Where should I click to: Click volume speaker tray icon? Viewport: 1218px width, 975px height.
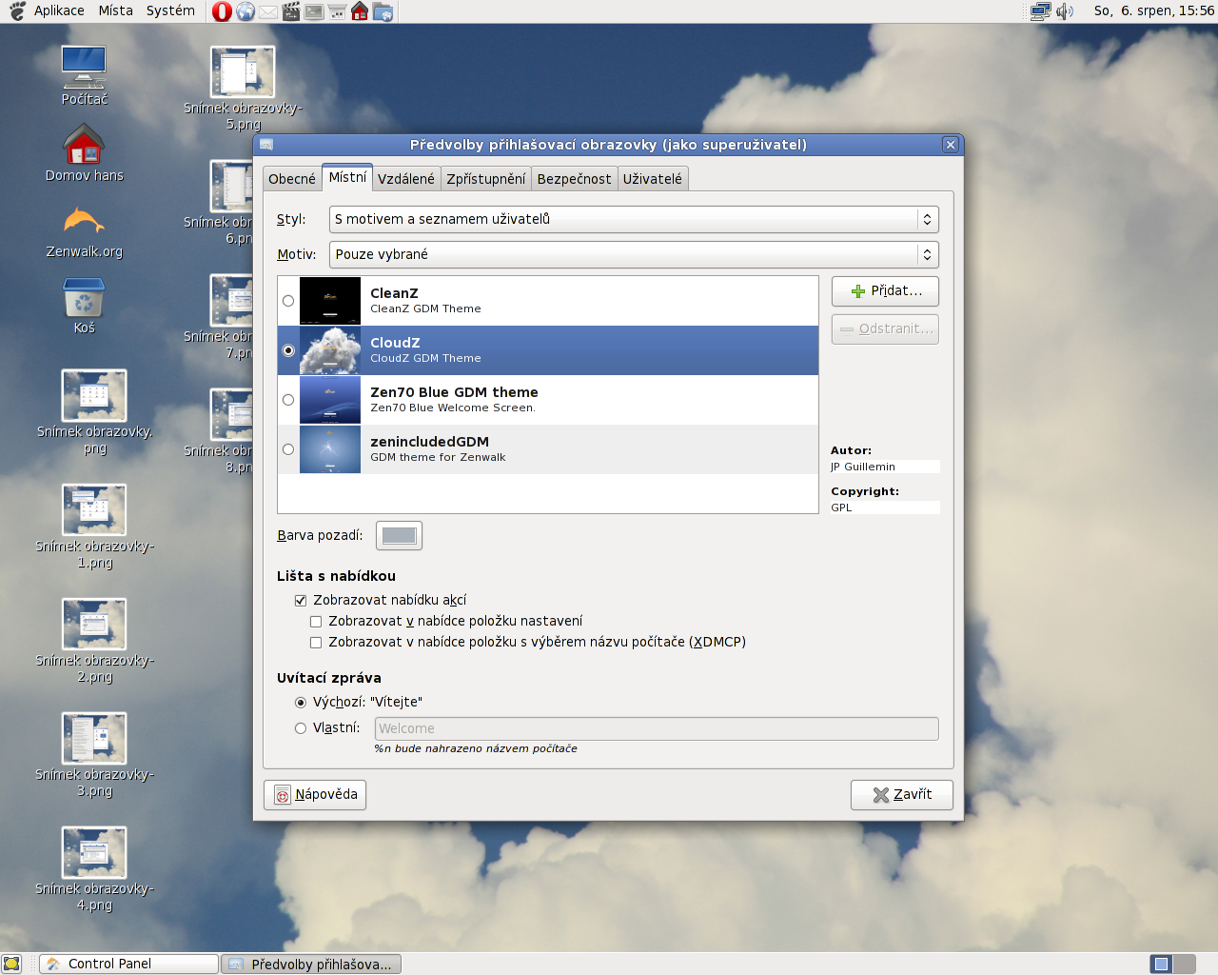pyautogui.click(x=1065, y=11)
